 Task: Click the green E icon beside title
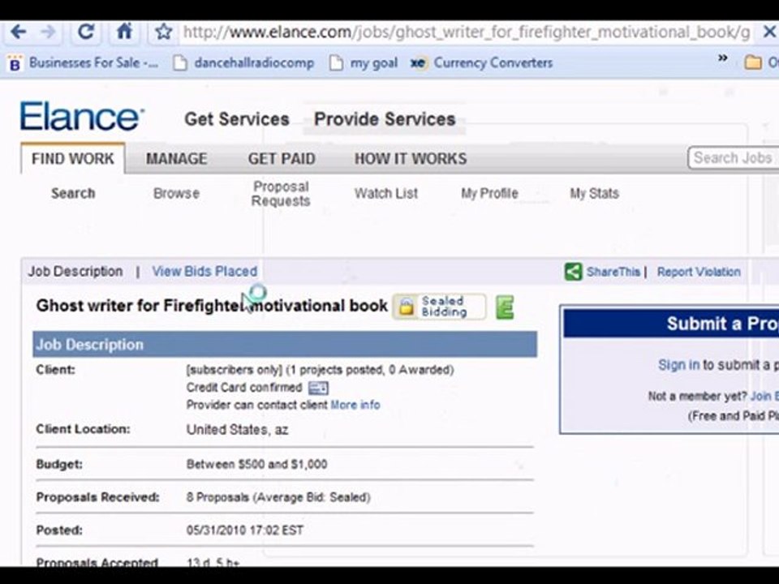505,307
